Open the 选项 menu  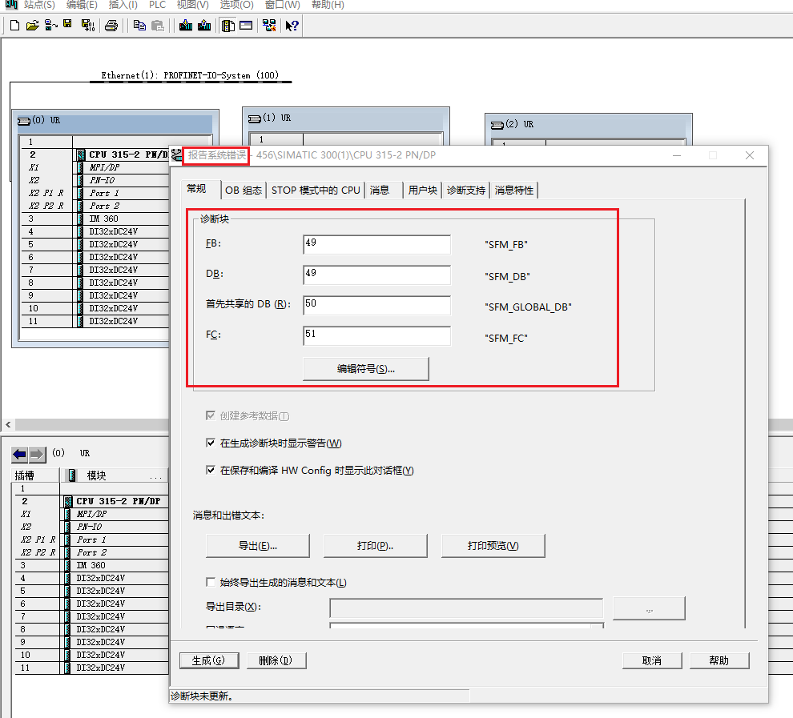(x=236, y=5)
